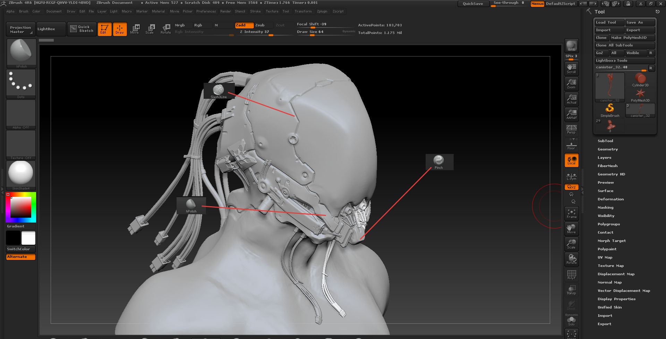The height and width of the screenshot is (339, 666).
Task: Open the Brush menu
Action: click(x=24, y=11)
